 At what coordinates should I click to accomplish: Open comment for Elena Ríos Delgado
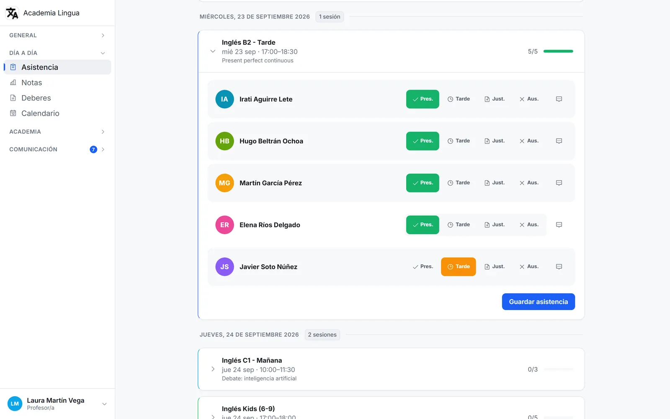coord(559,225)
